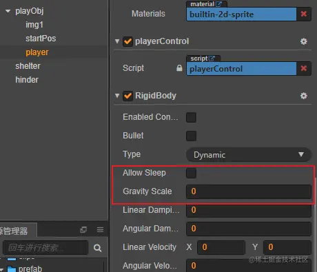Click the playerControl component title
Image resolution: width=317 pixels, height=272 pixels.
pos(162,41)
